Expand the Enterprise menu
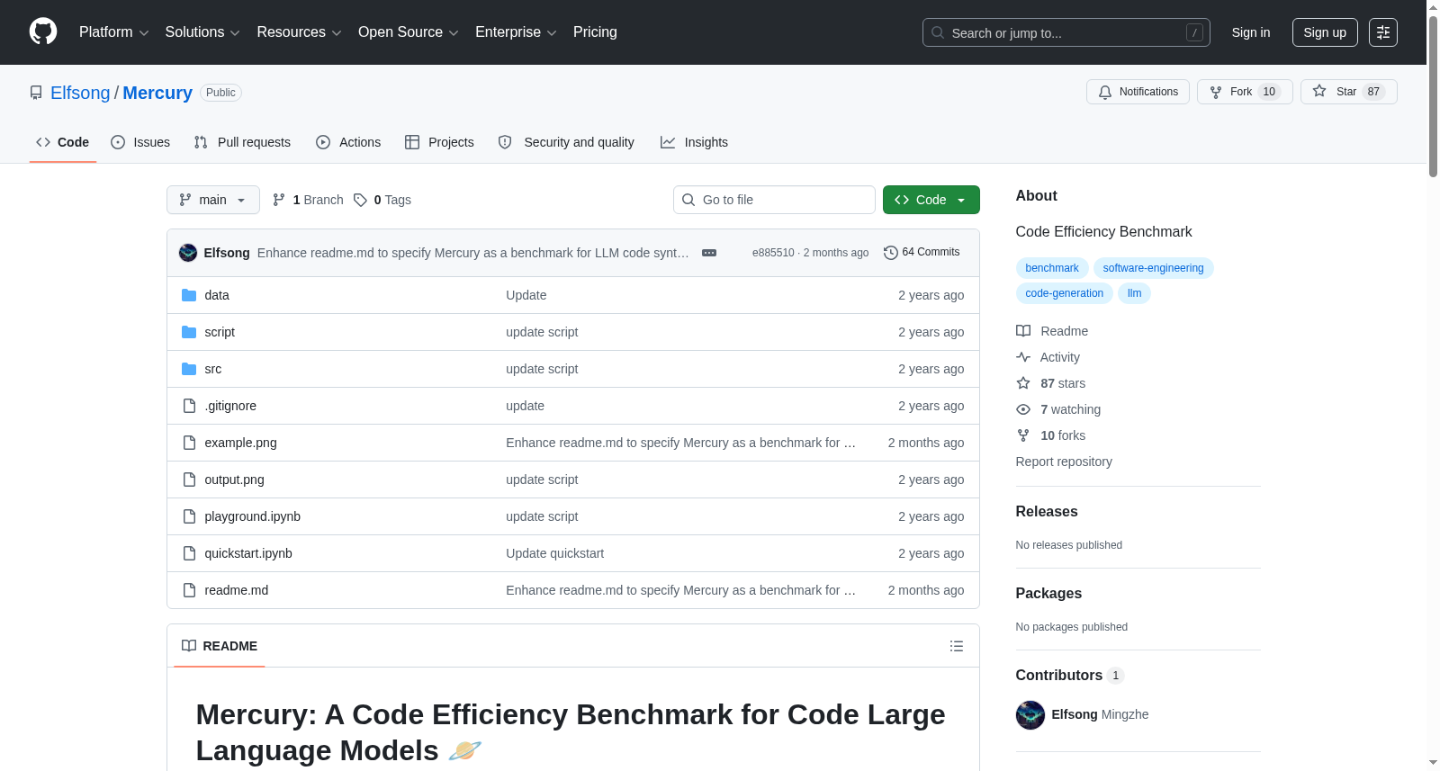 [x=516, y=32]
